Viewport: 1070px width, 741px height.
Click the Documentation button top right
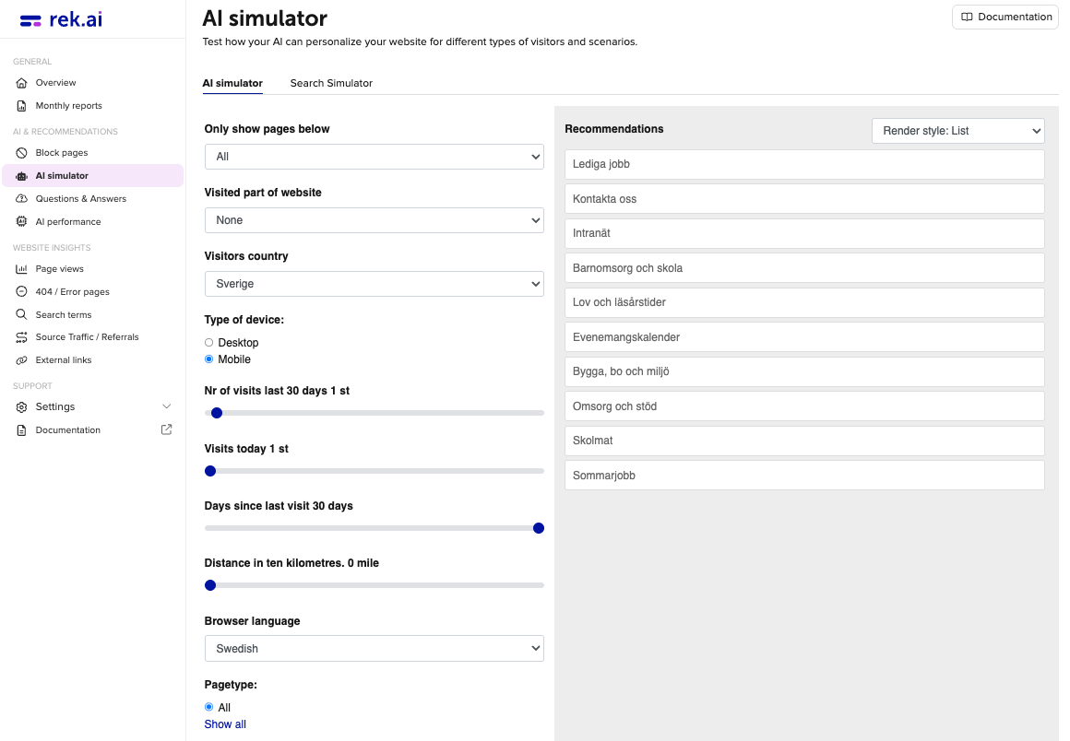tap(1005, 17)
